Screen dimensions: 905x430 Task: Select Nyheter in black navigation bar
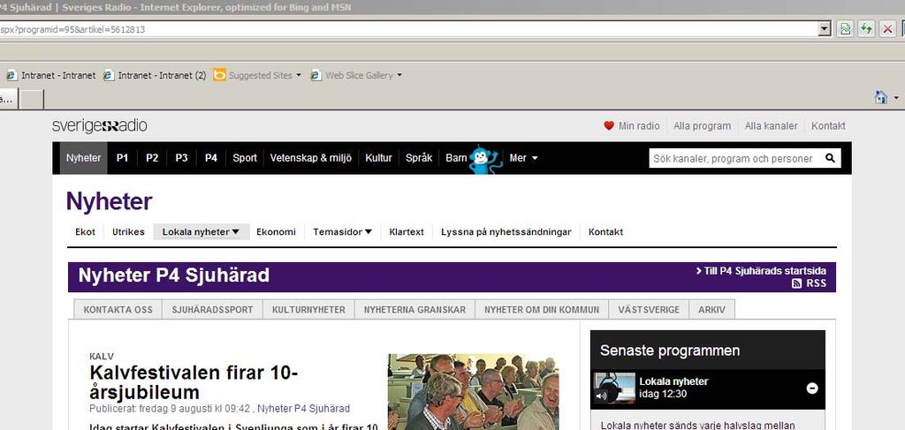84,158
